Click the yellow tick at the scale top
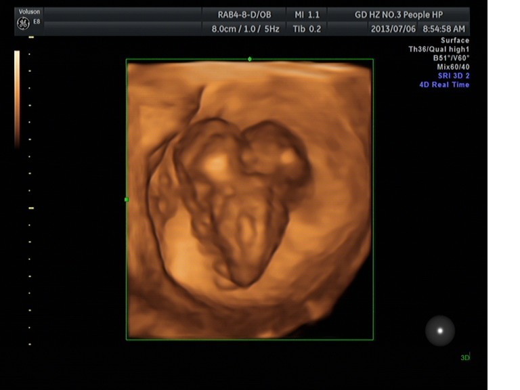Viewport: 520px width, 390px height. point(31,37)
